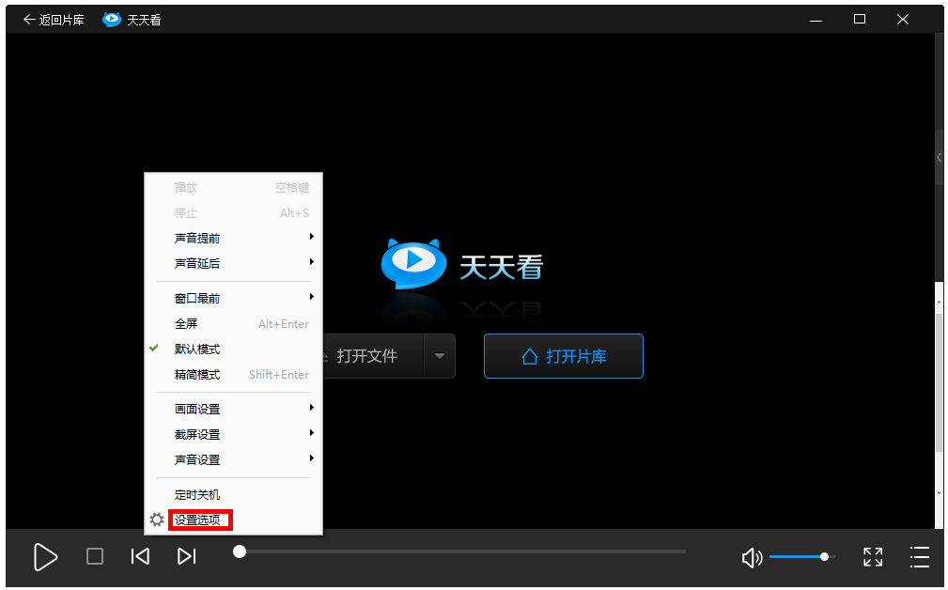Viewport: 948px width, 590px height.
Task: Click the play button in the control bar
Action: pos(45,557)
